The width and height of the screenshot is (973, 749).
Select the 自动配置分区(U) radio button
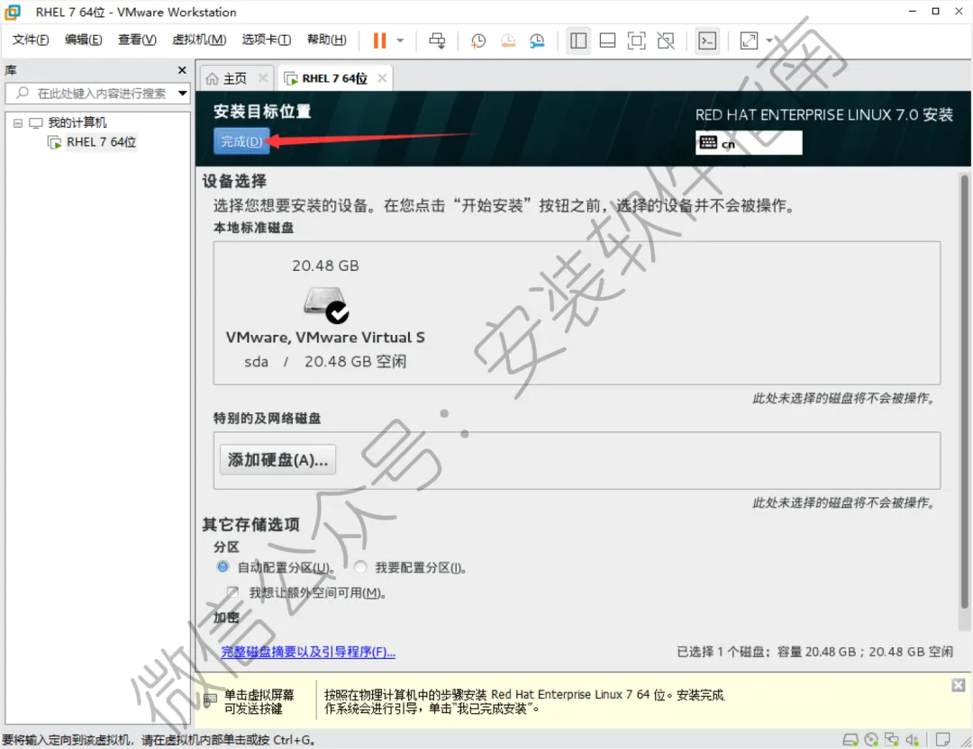pyautogui.click(x=223, y=567)
